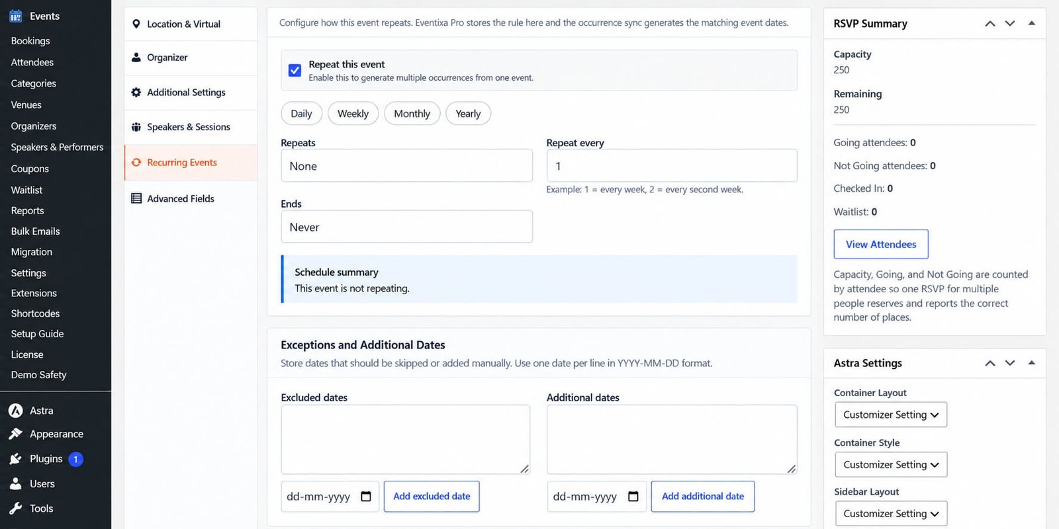Select the Yearly preset pill
The image size is (1059, 529).
468,114
